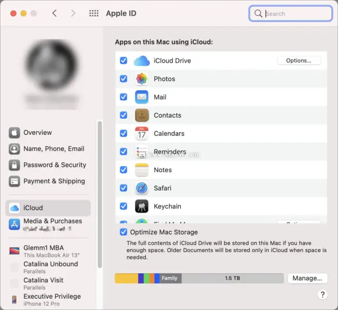Image resolution: width=338 pixels, height=310 pixels.
Task: Toggle the Notes checkbox
Action: (123, 170)
